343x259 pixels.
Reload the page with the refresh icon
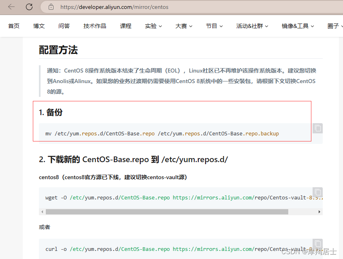tap(29, 7)
